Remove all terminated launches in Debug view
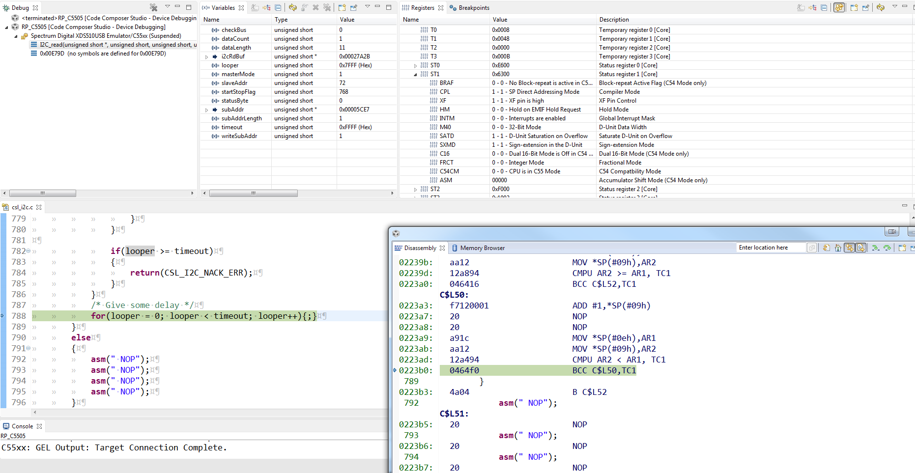Image resolution: width=915 pixels, height=473 pixels. click(x=153, y=7)
